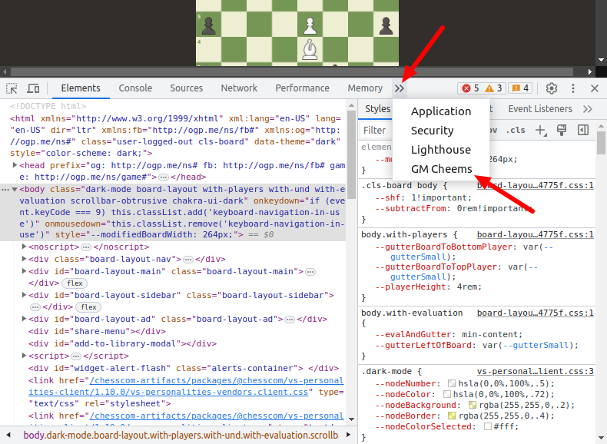Open vs-personalities client css link for .dark-mode

pyautogui.click(x=535, y=372)
